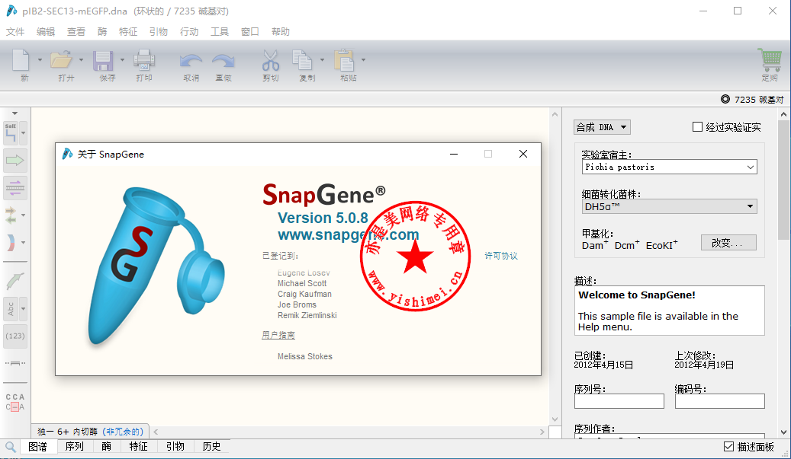791x459 pixels.
Task: Expand the arrow next to Save icon
Action: (x=122, y=60)
